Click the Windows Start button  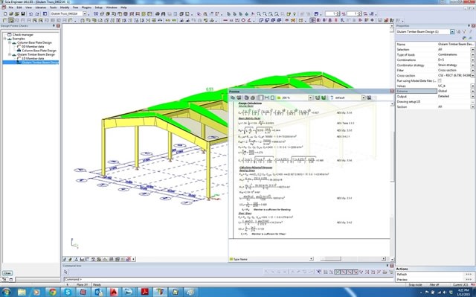pos(6,292)
